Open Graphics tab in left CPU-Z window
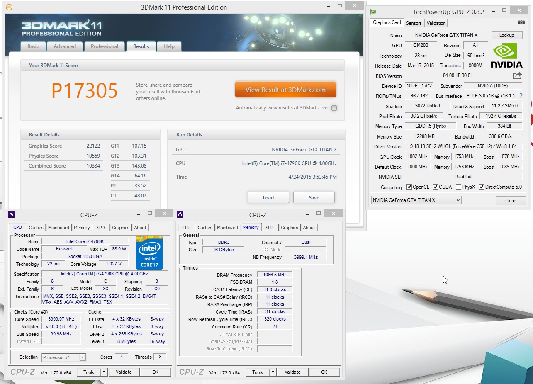The image size is (533, 384). click(121, 228)
